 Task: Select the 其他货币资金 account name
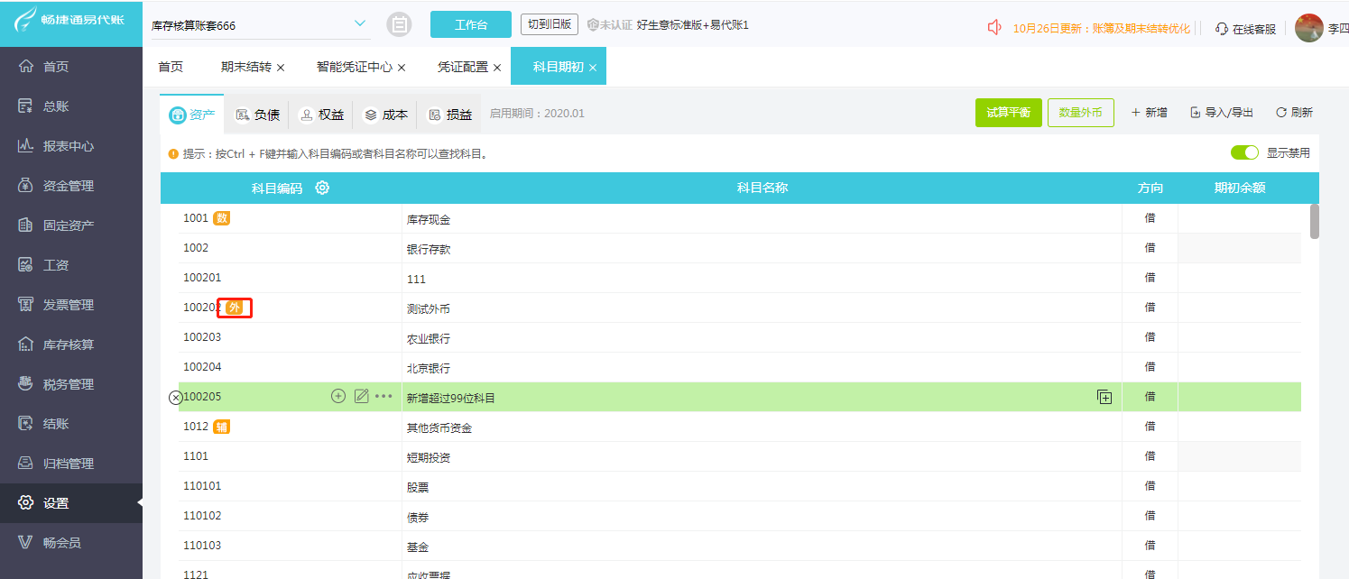tap(439, 427)
